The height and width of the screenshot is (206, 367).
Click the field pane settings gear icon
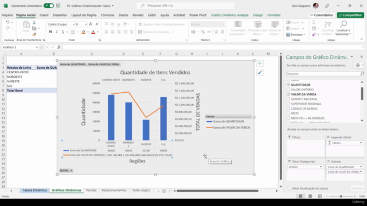358,65
